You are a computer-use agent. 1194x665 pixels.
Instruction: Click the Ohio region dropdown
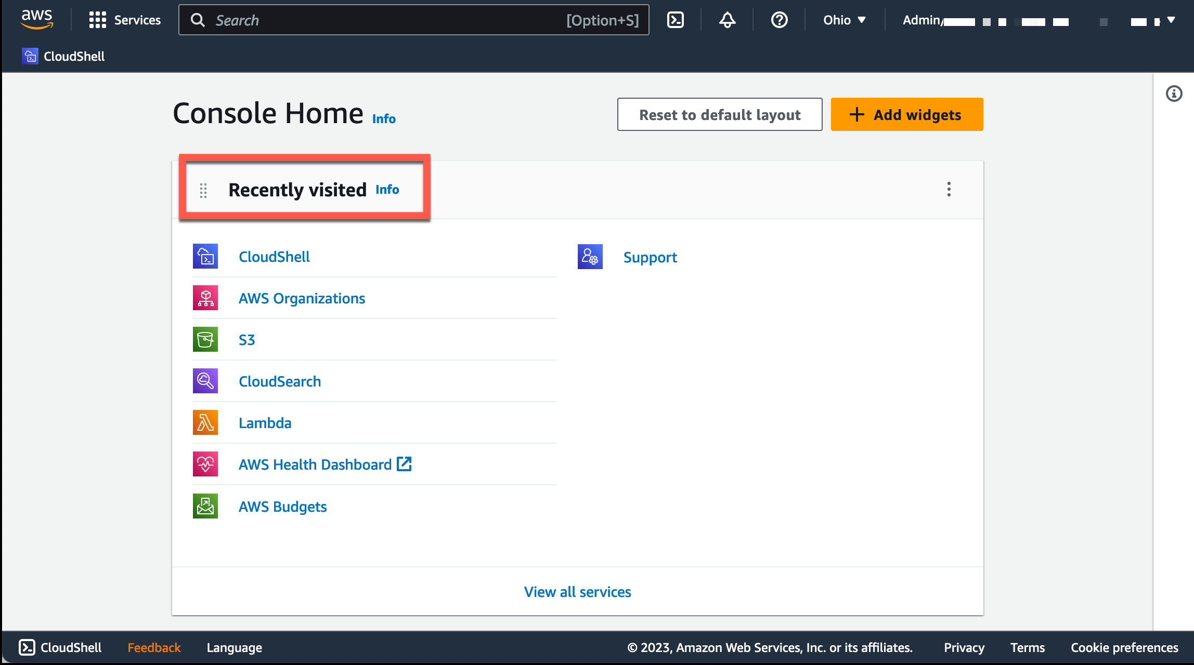(844, 20)
